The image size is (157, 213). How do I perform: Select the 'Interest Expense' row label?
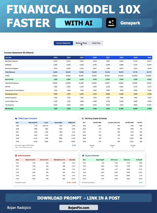[11, 98]
